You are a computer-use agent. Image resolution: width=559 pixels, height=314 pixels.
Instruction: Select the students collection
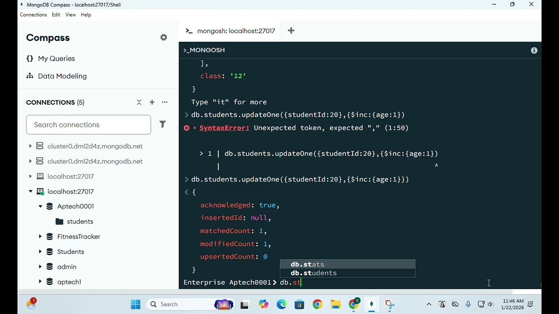pos(80,222)
